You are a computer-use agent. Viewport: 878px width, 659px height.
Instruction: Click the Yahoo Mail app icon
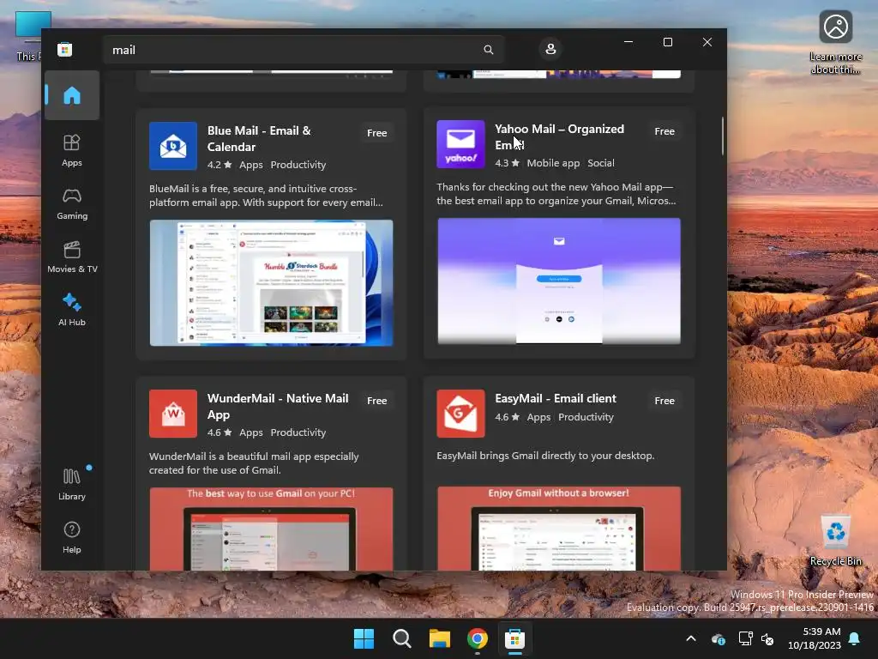pyautogui.click(x=460, y=144)
